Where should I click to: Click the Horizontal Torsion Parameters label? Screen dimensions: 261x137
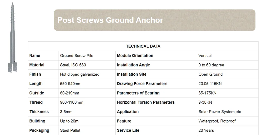pyautogui.click(x=146, y=102)
